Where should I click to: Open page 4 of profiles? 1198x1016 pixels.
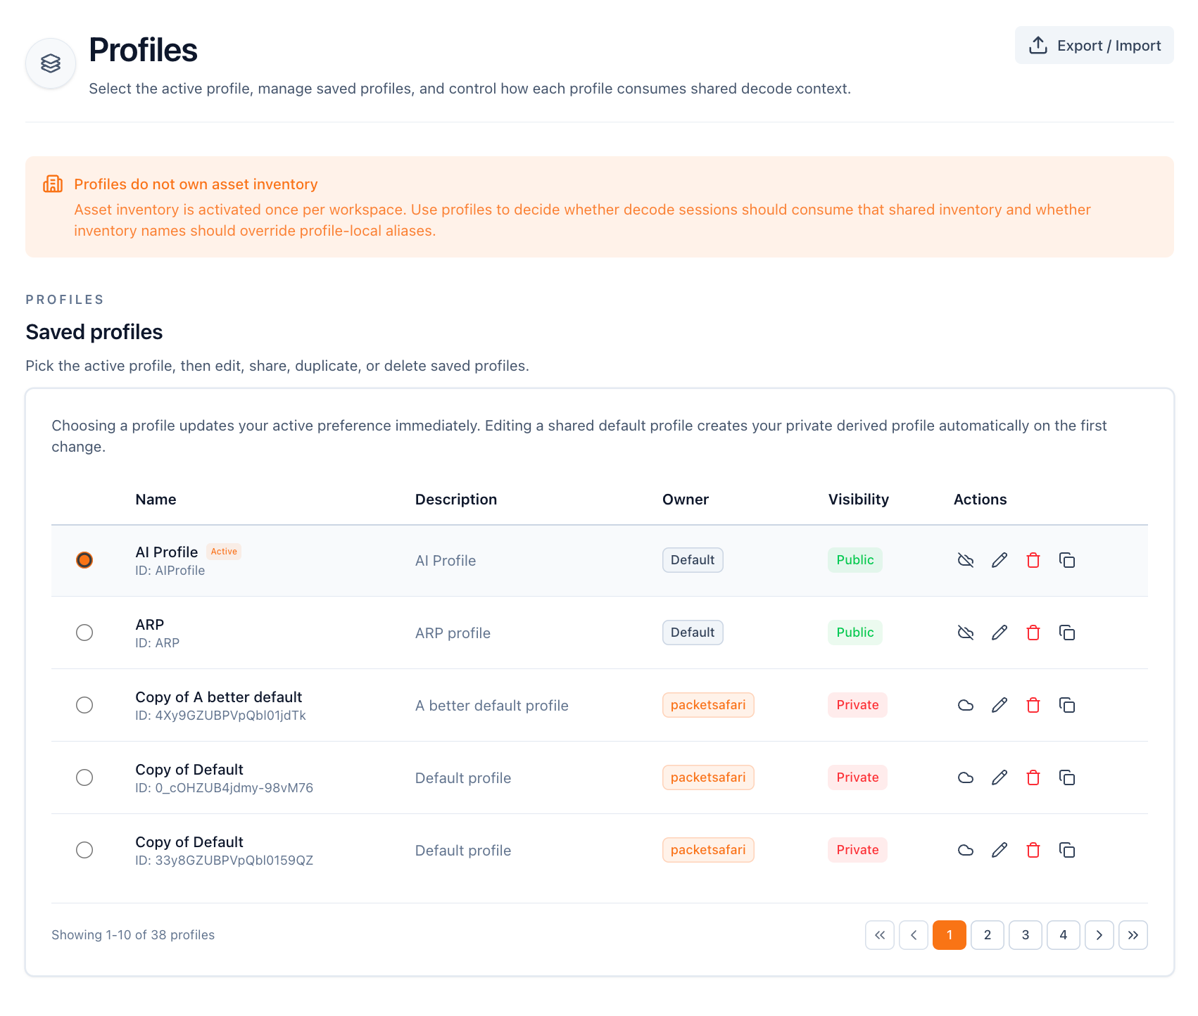(1064, 935)
